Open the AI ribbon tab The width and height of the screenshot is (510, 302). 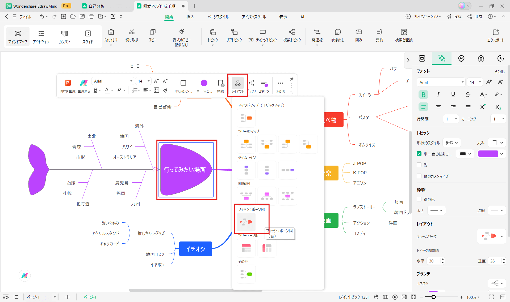(302, 17)
